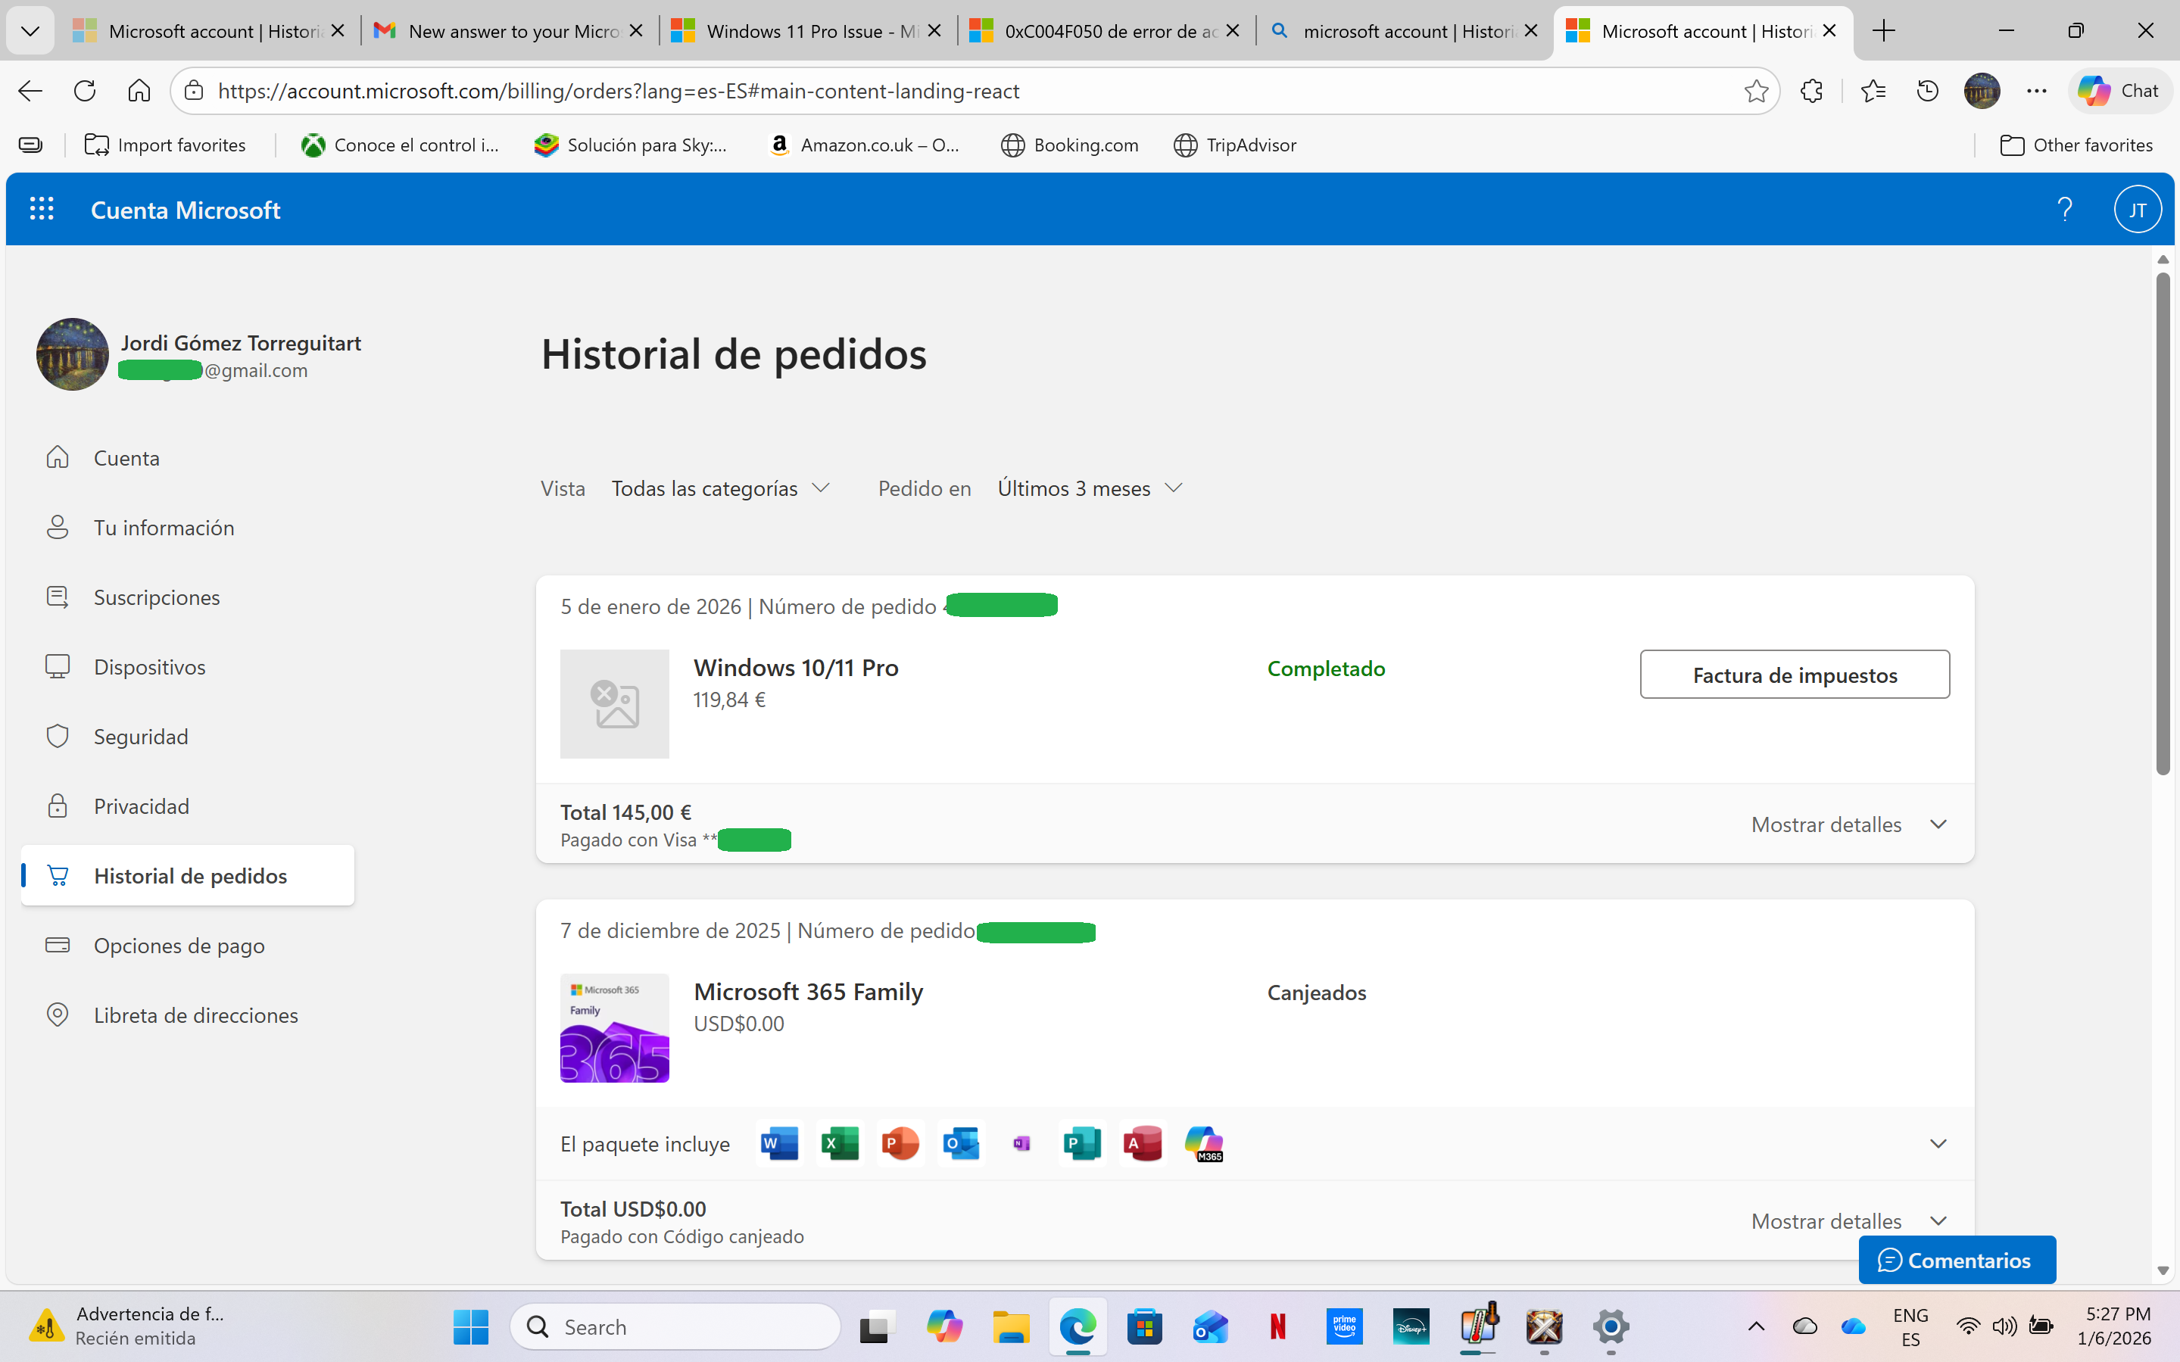Click the Windows Start button
Screen dimensions: 2180x1362
470,1327
